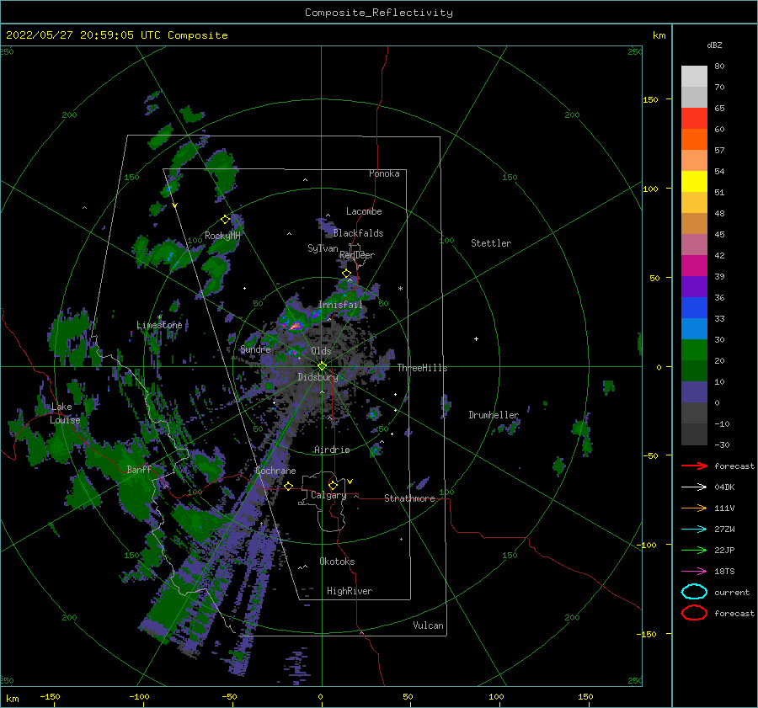This screenshot has height=708, width=758.
Task: Pick the light gray 80–70 dBZ swatch
Action: pyautogui.click(x=694, y=77)
